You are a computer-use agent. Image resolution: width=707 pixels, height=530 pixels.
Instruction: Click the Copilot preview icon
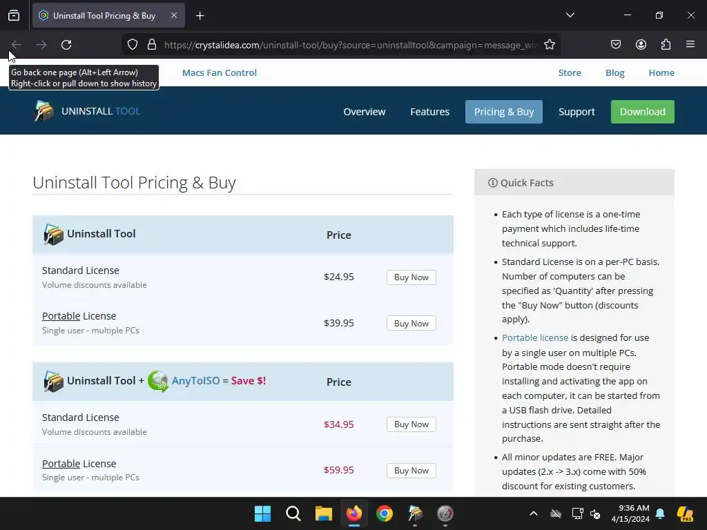coord(686,513)
